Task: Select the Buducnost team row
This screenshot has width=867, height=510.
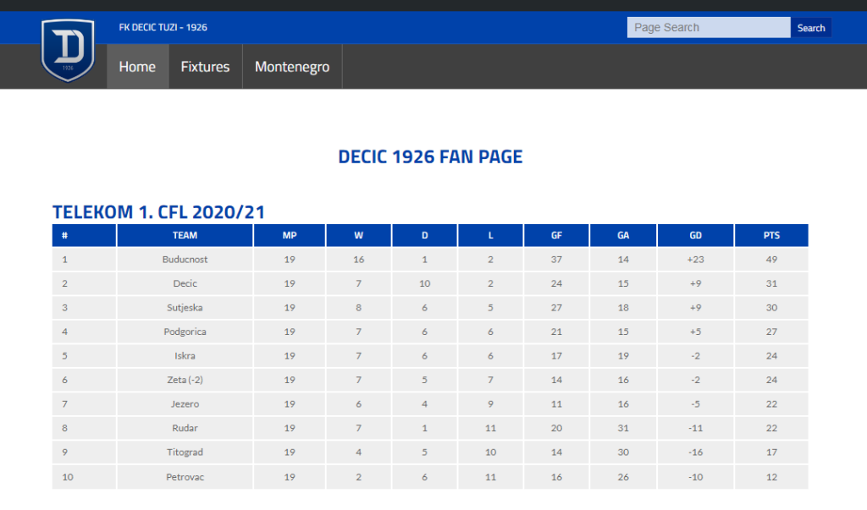Action: pyautogui.click(x=185, y=260)
